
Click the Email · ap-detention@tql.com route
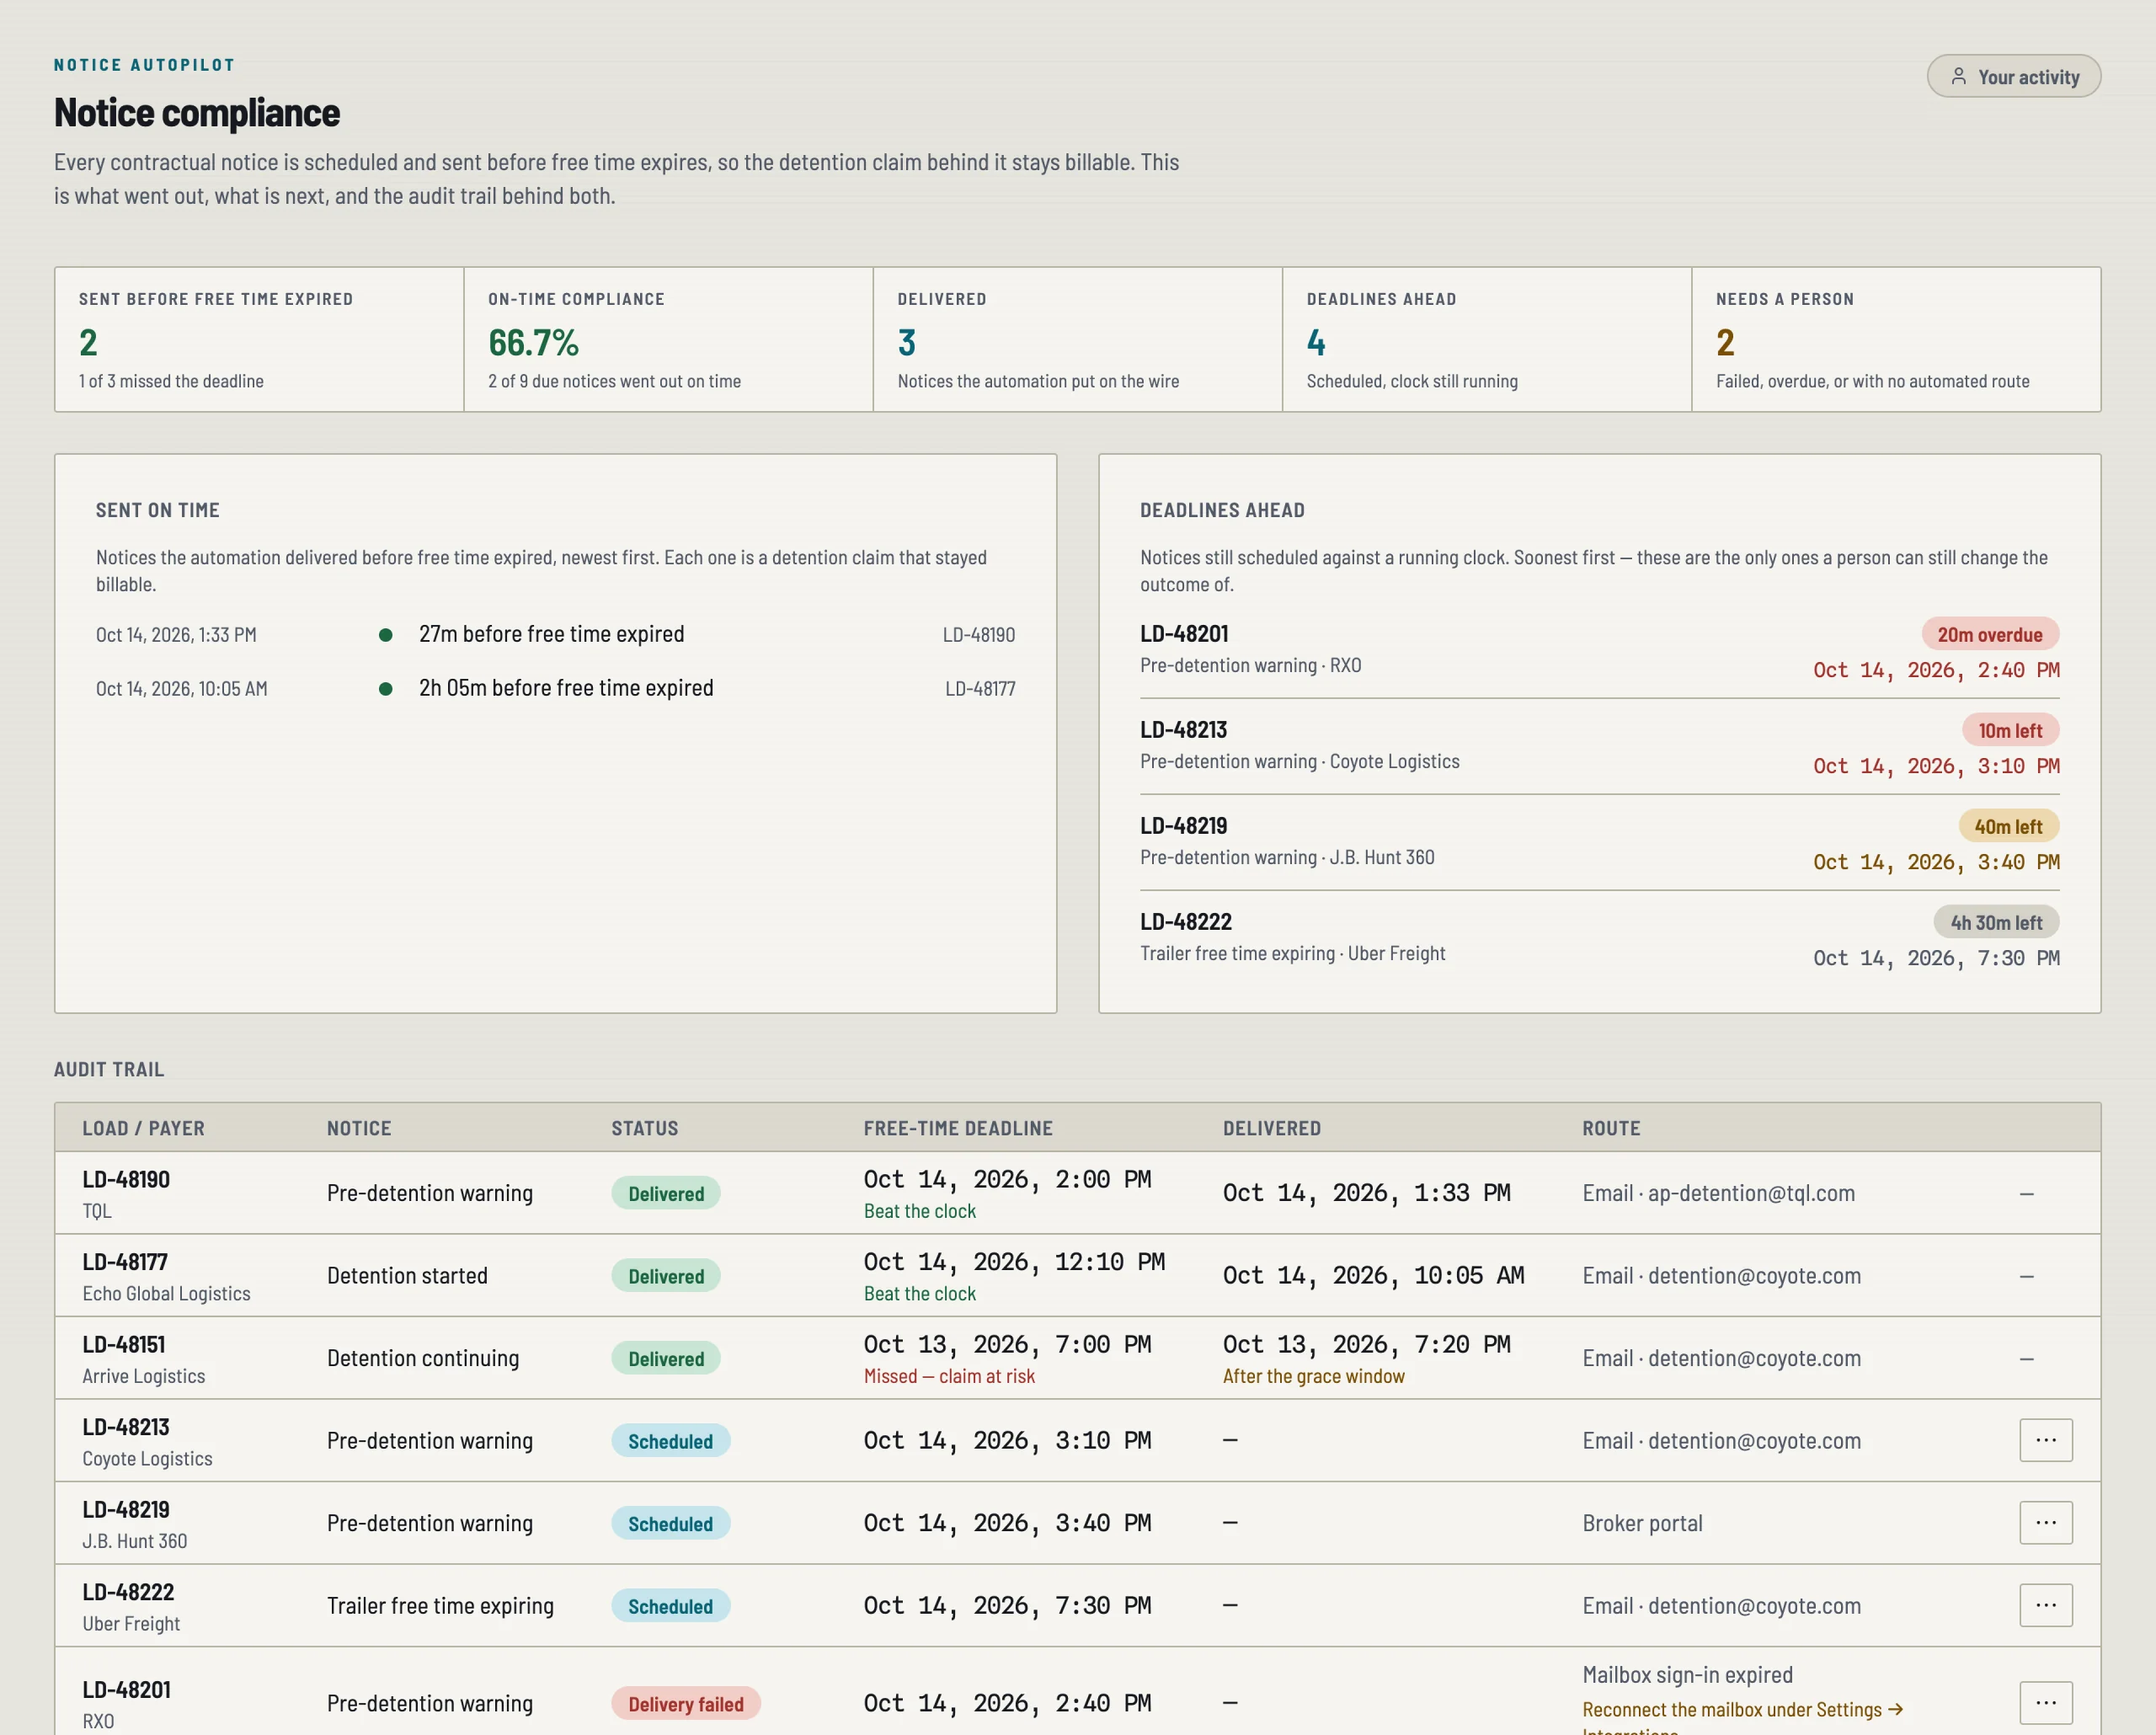[x=1718, y=1193]
